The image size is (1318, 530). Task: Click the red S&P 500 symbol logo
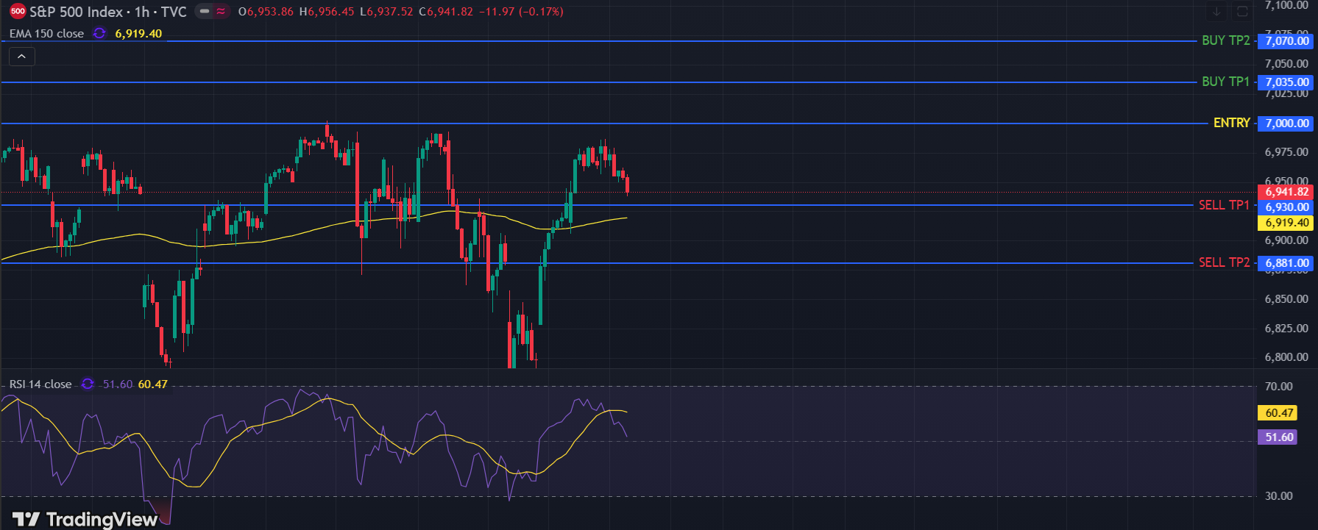[x=18, y=12]
